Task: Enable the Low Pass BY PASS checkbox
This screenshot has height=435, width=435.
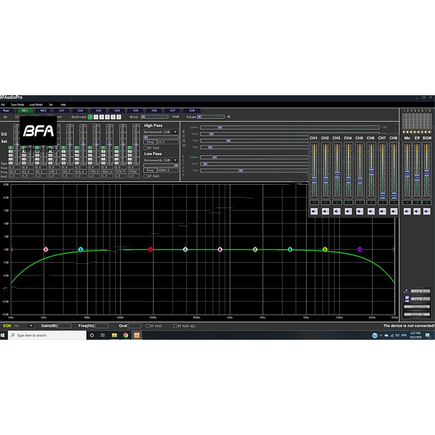Action: 145,176
